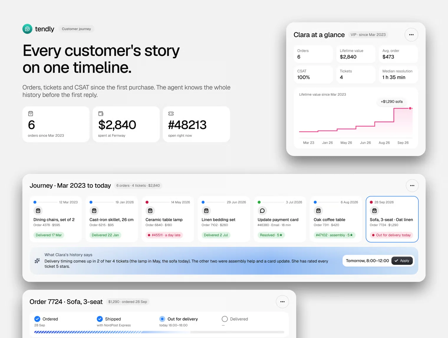This screenshot has width=448, height=338.
Task: Click the pink endpoint dot on lifetime value chart
Action: coord(410,108)
